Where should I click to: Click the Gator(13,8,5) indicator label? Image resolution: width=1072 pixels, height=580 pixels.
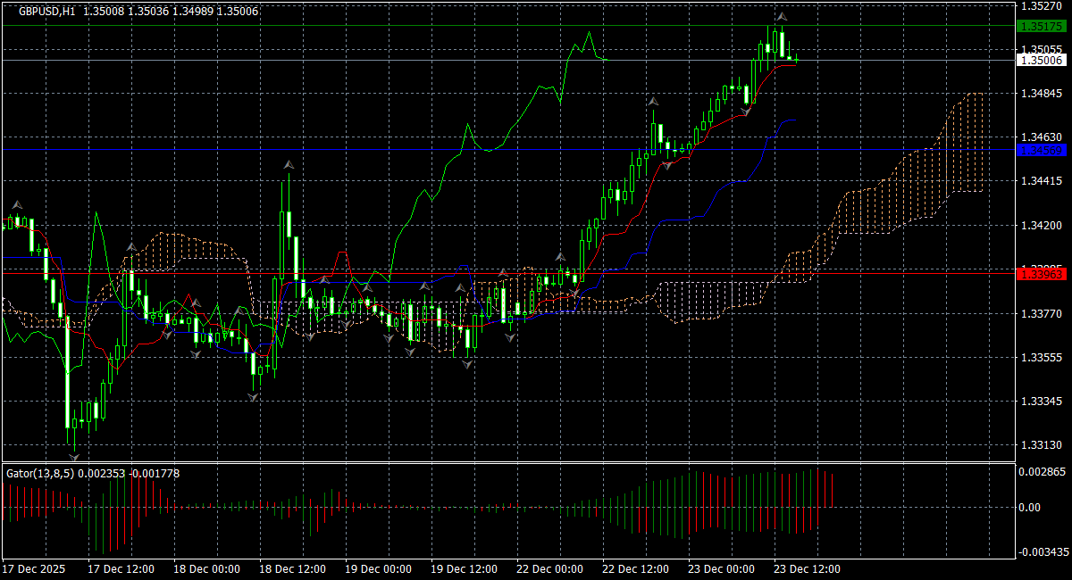coord(41,473)
